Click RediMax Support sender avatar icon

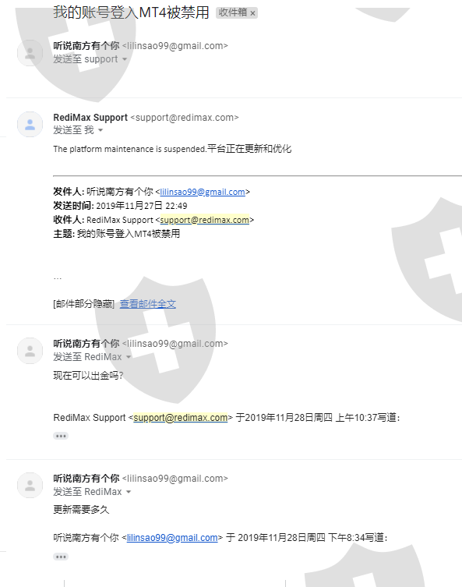pyautogui.click(x=30, y=124)
